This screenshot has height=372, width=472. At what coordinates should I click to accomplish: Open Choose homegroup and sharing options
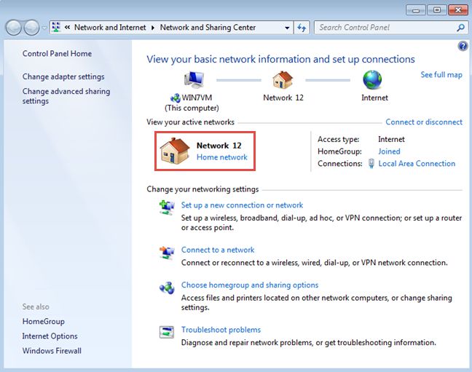250,285
